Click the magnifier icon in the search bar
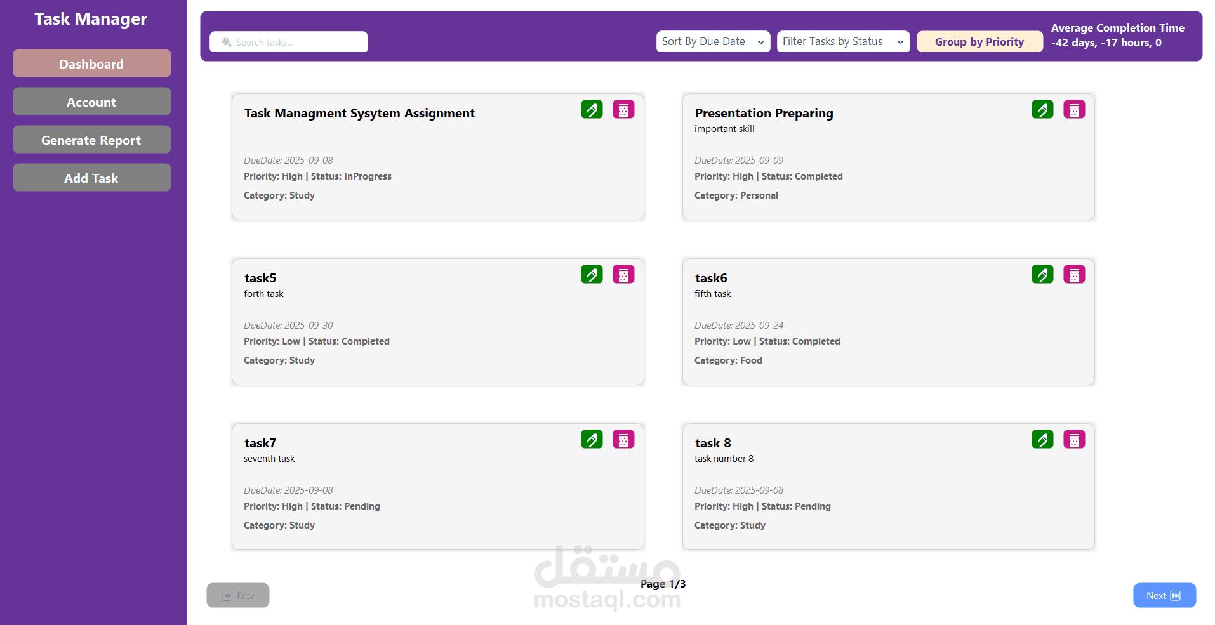This screenshot has height=625, width=1215. pos(226,42)
